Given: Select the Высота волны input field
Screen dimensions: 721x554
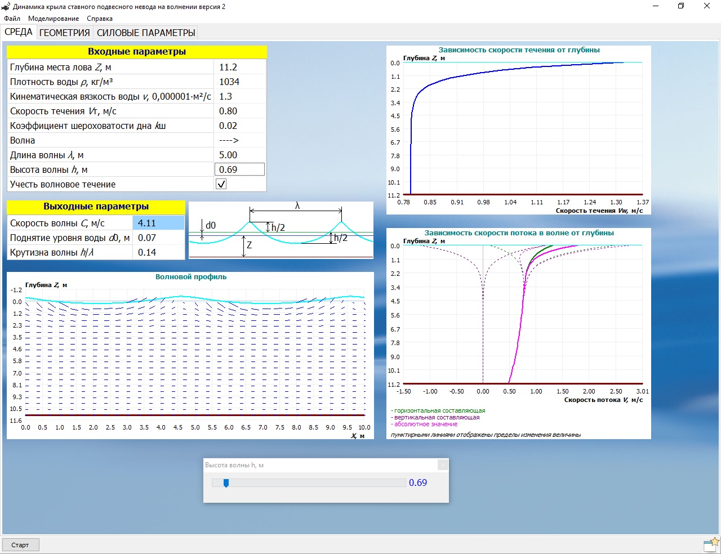Looking at the screenshot, I should (x=239, y=169).
